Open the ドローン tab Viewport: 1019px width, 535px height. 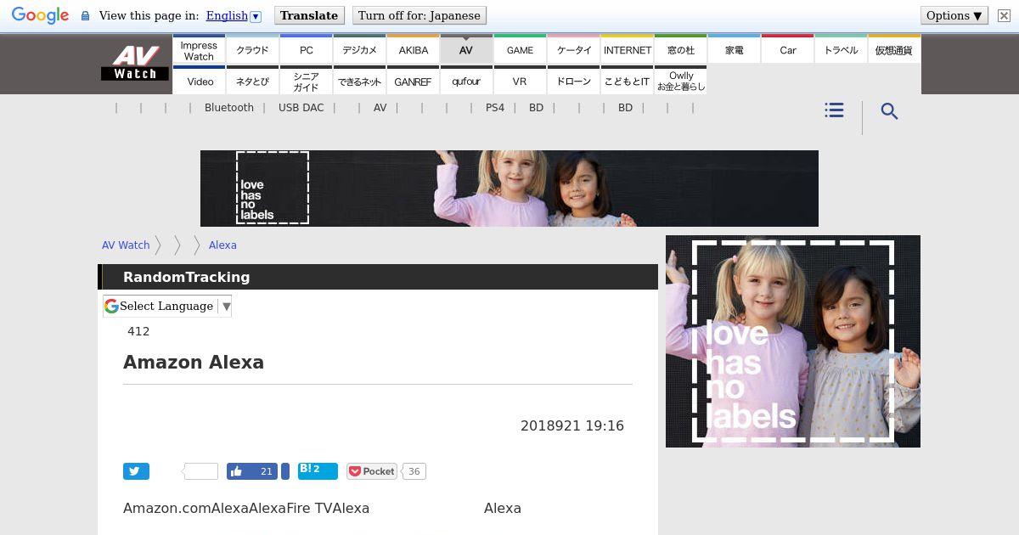[x=573, y=81]
